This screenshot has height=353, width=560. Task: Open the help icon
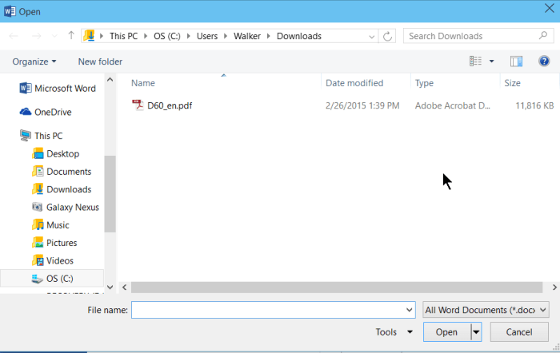coord(544,61)
